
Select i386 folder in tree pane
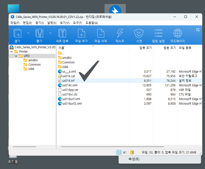click(x=29, y=69)
